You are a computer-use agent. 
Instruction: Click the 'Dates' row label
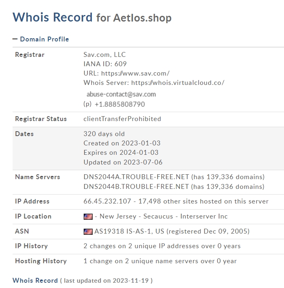[24, 134]
